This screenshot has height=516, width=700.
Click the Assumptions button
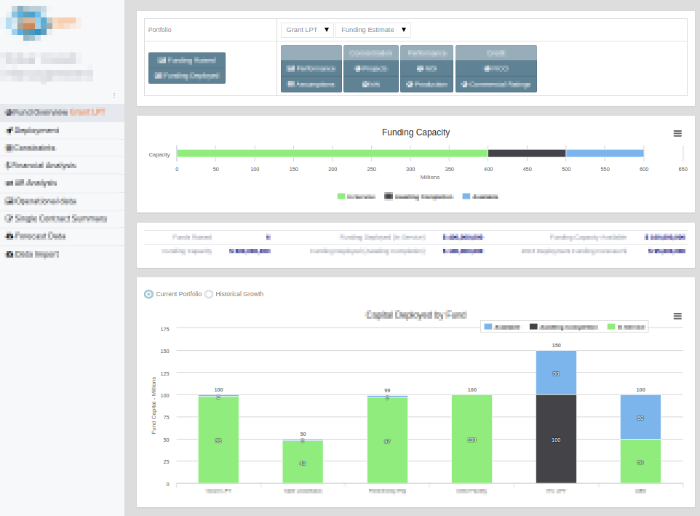(311, 84)
